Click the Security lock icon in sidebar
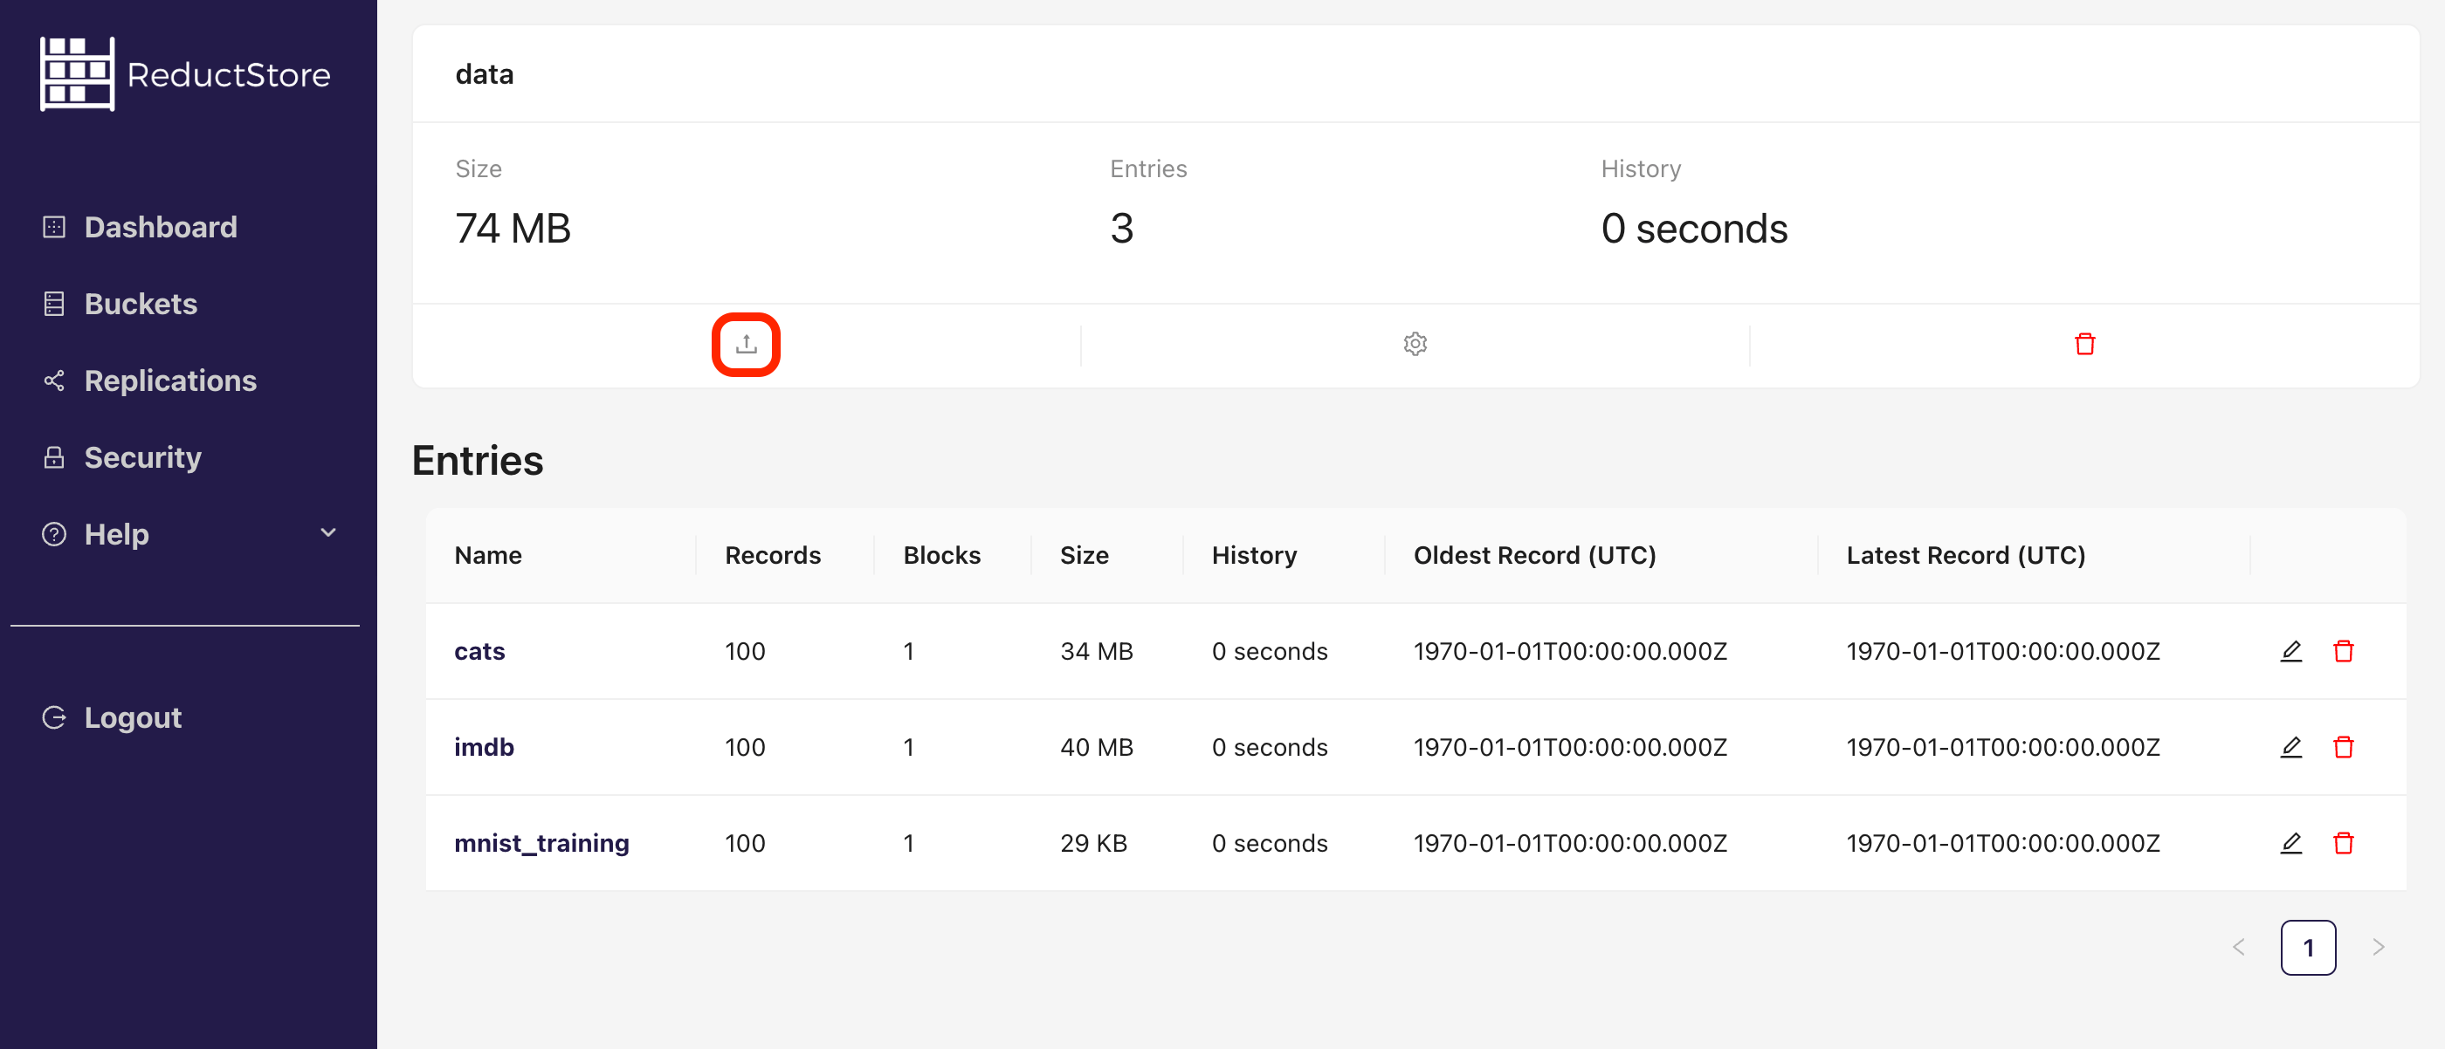 [x=54, y=456]
